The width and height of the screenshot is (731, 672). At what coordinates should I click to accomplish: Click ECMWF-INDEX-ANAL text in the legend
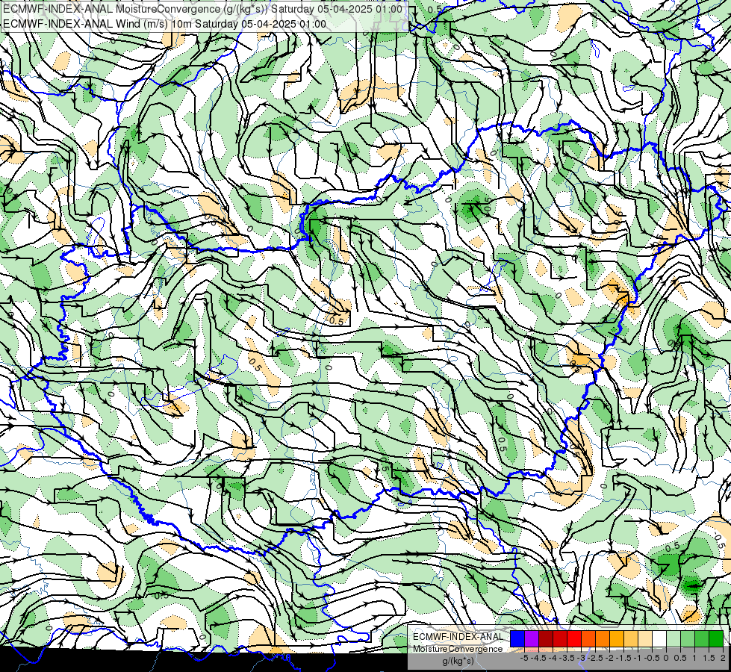458,637
